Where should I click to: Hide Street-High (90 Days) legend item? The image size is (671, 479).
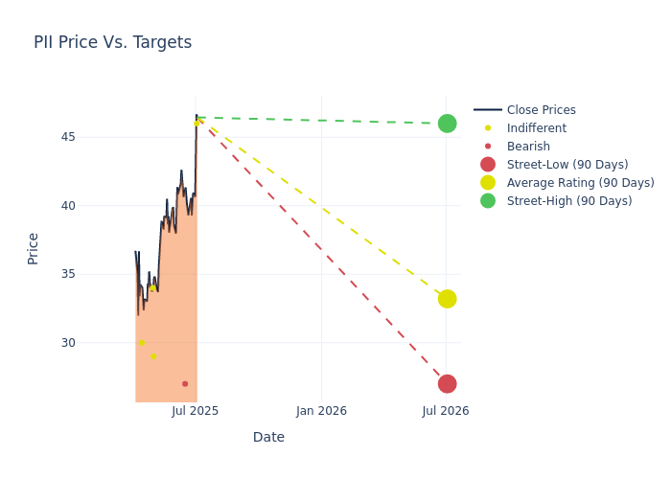pyautogui.click(x=568, y=201)
